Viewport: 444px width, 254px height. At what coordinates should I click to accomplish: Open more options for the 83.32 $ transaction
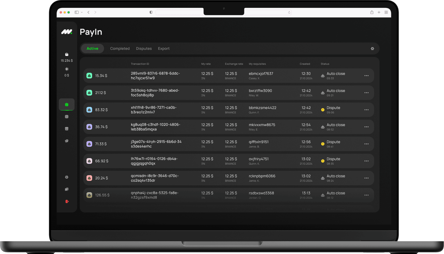pyautogui.click(x=366, y=110)
